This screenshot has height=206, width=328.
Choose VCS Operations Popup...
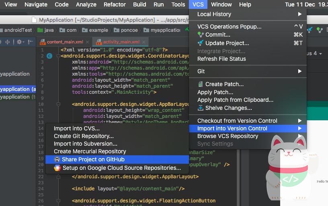[x=248, y=27]
